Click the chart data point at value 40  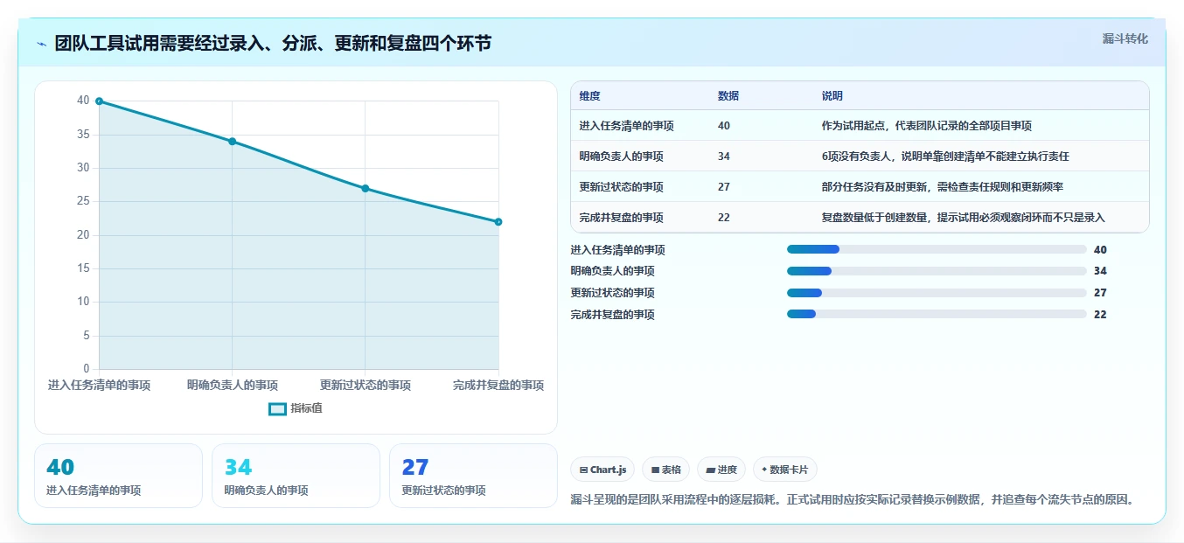[99, 101]
